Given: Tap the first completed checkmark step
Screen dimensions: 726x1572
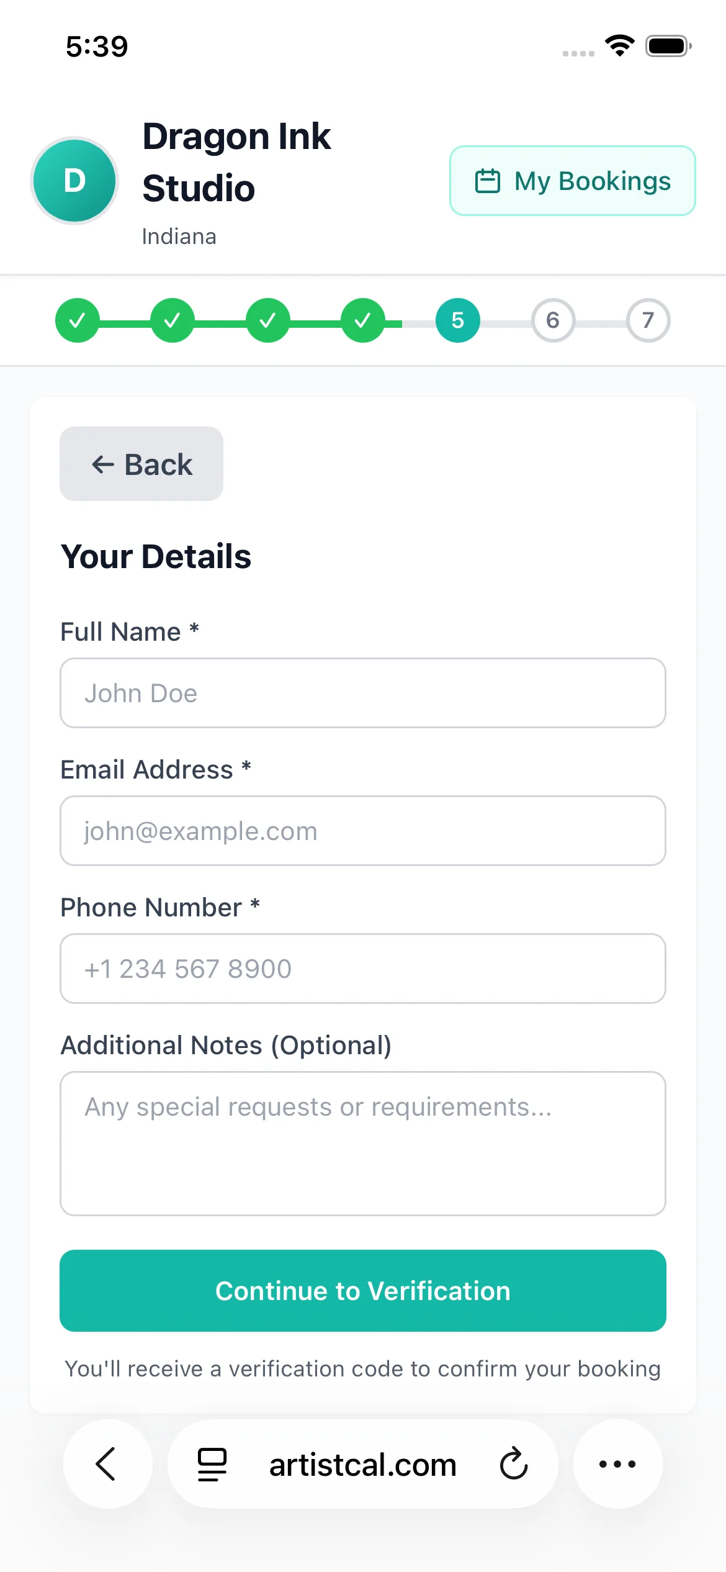Looking at the screenshot, I should 77,320.
